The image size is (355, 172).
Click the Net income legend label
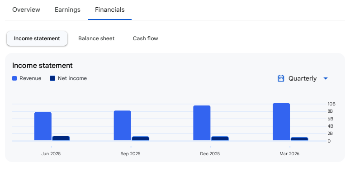pos(72,78)
